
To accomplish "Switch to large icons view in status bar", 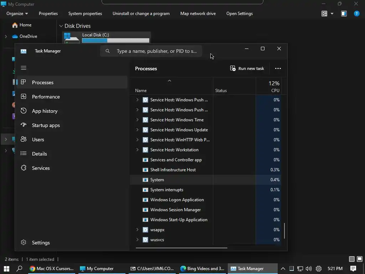I will tap(360, 259).
